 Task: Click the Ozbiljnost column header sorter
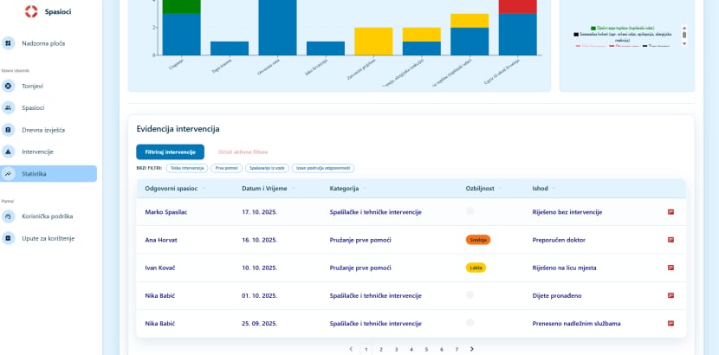click(x=500, y=189)
